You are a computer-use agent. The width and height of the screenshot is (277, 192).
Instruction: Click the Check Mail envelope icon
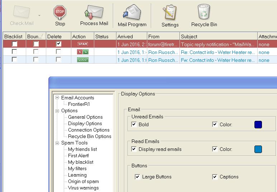(22, 12)
